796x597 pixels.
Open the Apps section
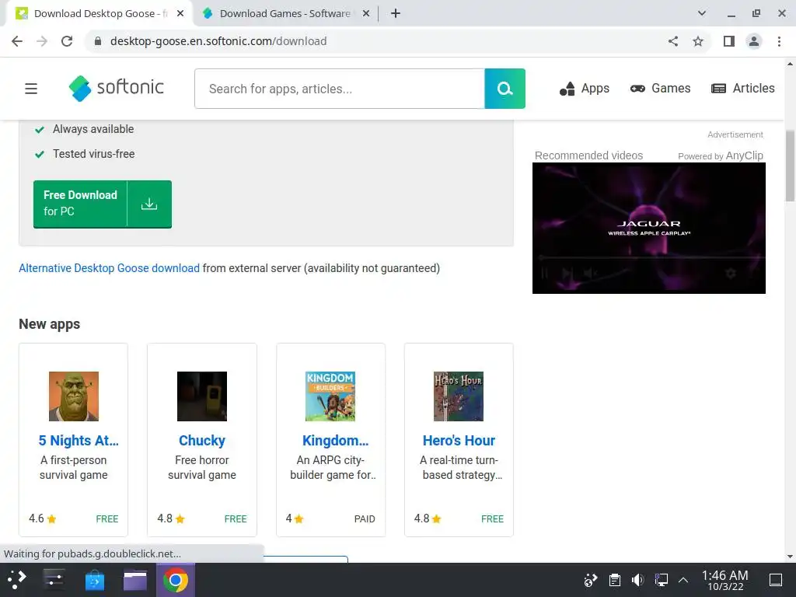point(585,89)
